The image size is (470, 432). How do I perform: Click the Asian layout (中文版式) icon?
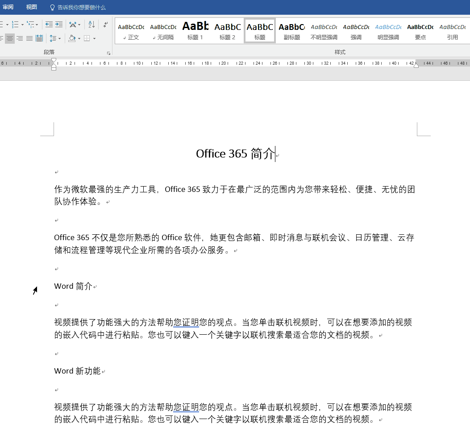[73, 24]
